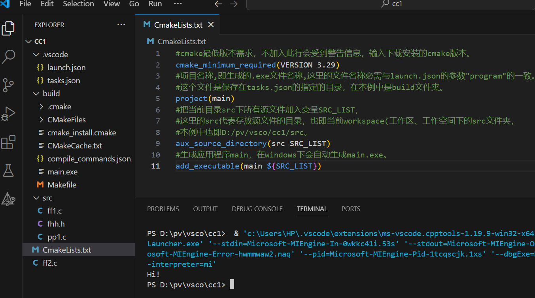Go forward with the right arrow
The image size is (535, 298).
234,4
